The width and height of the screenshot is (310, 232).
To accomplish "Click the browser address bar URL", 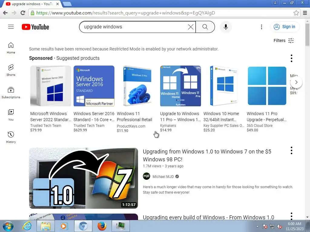I will 126,13.
